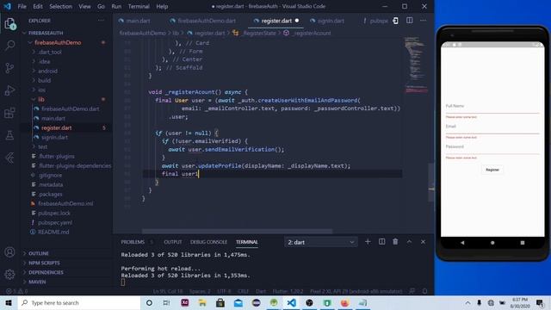
Task: Click the Password field in emulator
Action: click(x=492, y=147)
